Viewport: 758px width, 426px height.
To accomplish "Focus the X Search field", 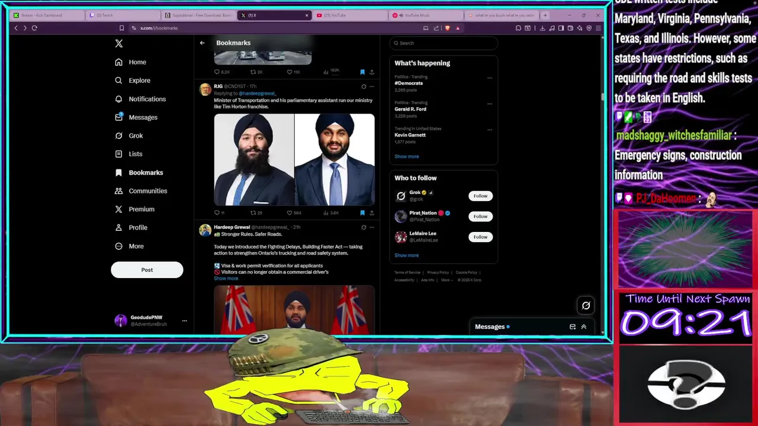I will [x=444, y=43].
